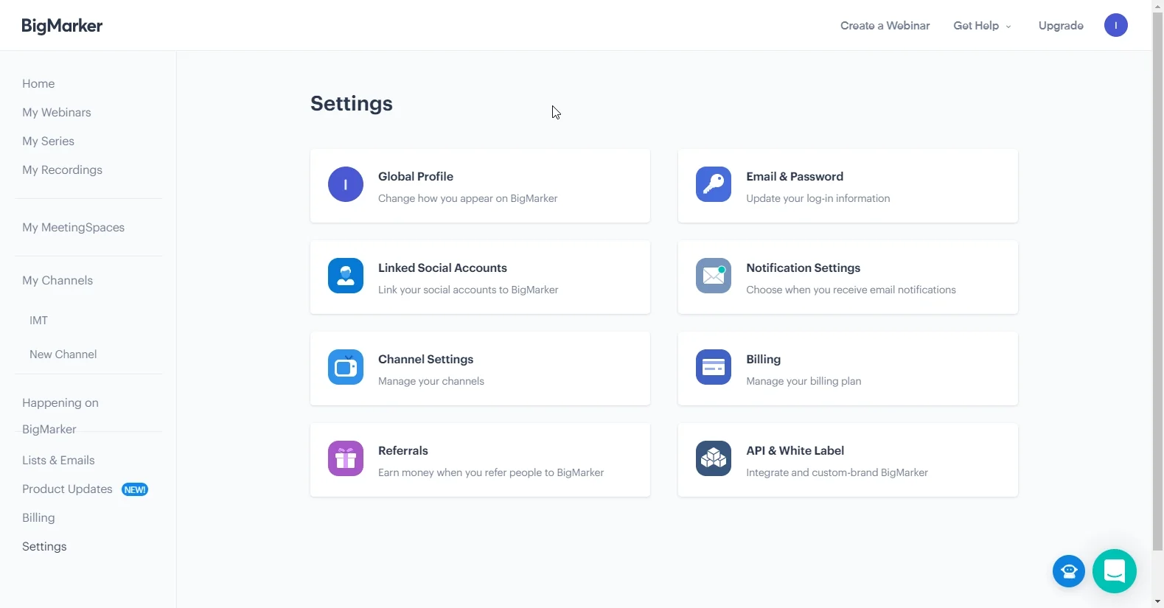Click the Settings page heading
Screen dimensions: 1164x608
(x=352, y=104)
